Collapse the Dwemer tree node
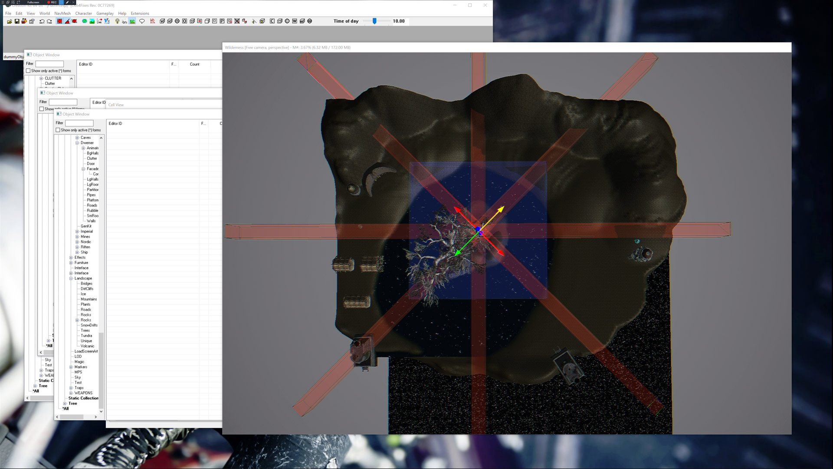Image resolution: width=833 pixels, height=469 pixels. (x=77, y=143)
